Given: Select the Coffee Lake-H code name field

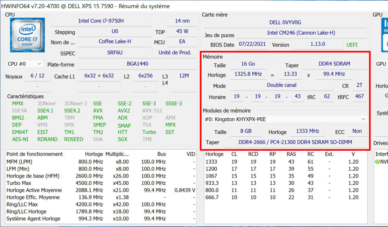Looking at the screenshot, I should click(x=114, y=42).
